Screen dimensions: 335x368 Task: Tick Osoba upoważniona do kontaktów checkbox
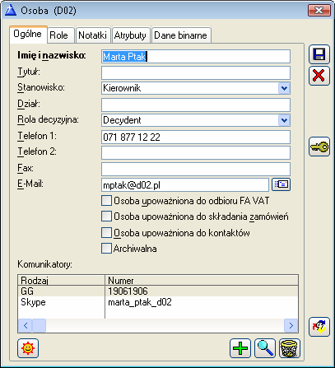(106, 232)
